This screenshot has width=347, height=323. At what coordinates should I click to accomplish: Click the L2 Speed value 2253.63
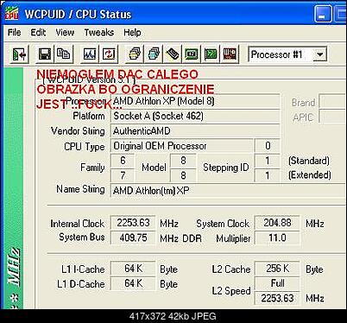coord(277,298)
